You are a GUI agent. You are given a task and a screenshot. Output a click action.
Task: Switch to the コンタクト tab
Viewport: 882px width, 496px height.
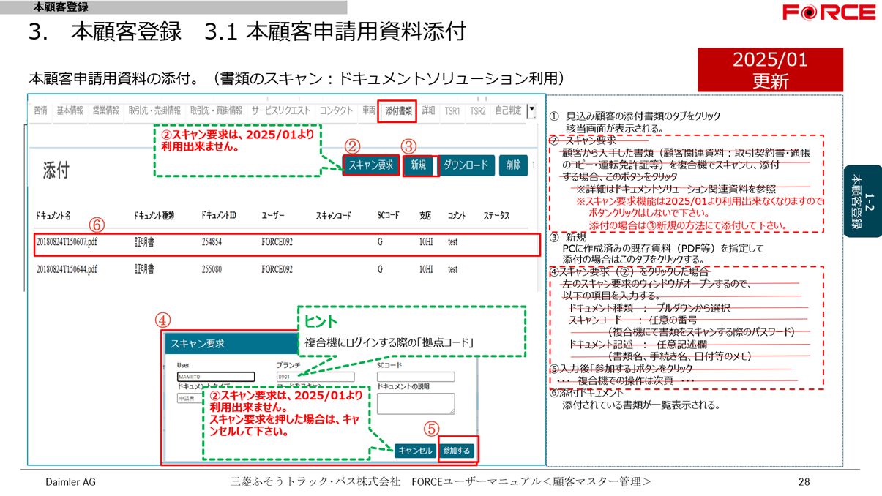(336, 111)
